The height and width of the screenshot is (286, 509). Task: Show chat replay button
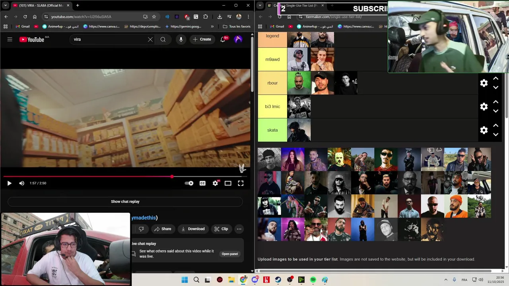pos(125,201)
